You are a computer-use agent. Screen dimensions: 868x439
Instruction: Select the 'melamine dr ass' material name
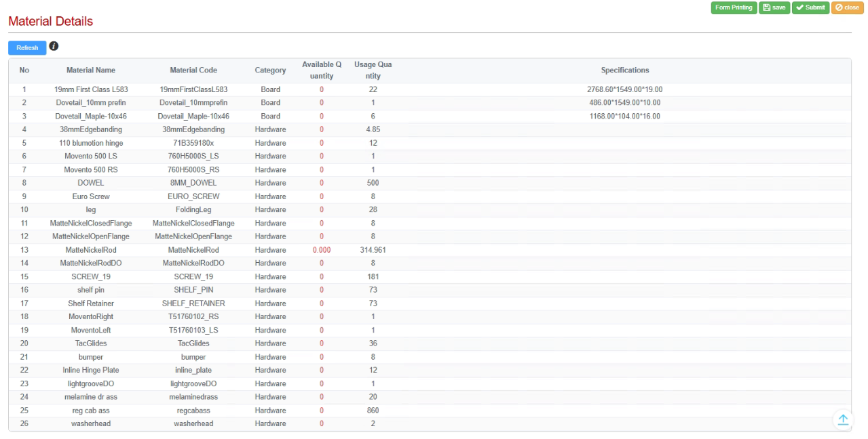[91, 397]
